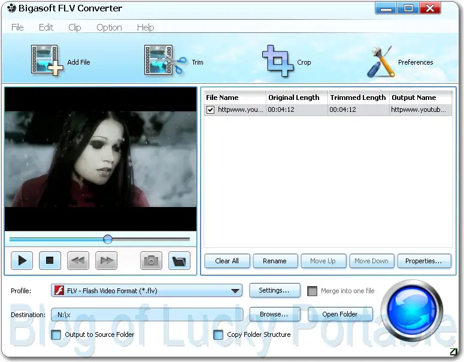The height and width of the screenshot is (362, 464).
Task: Click the Output Name column header
Action: click(421, 98)
